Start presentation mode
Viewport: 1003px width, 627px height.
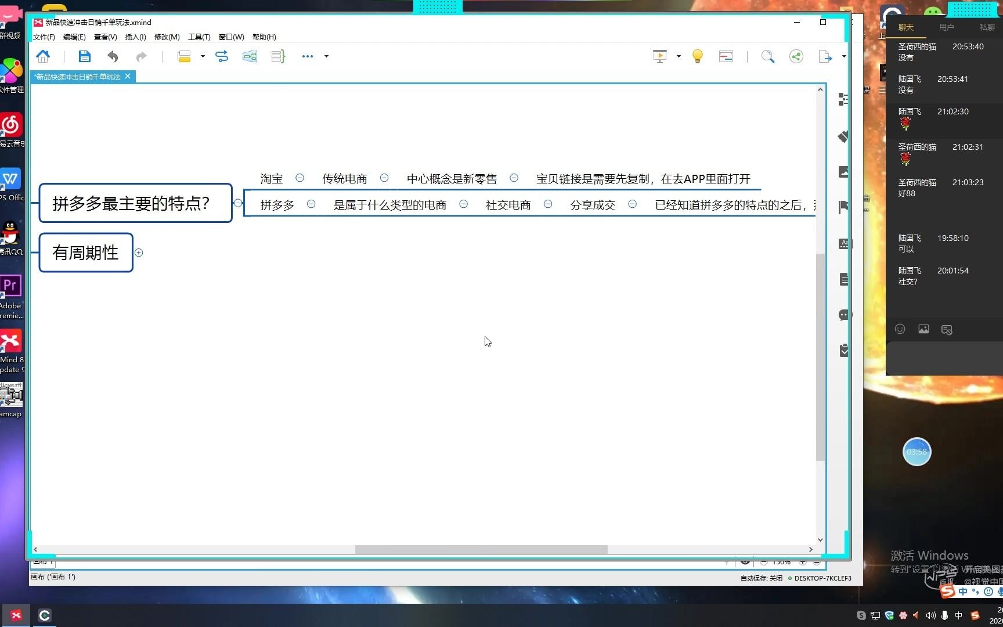click(x=660, y=56)
